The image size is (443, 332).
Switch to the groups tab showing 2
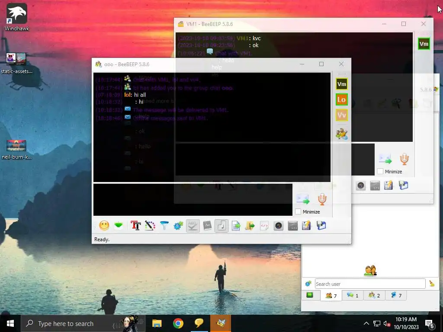[x=374, y=295]
